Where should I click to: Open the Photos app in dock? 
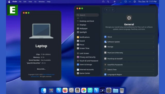pyautogui.click(x=84, y=90)
